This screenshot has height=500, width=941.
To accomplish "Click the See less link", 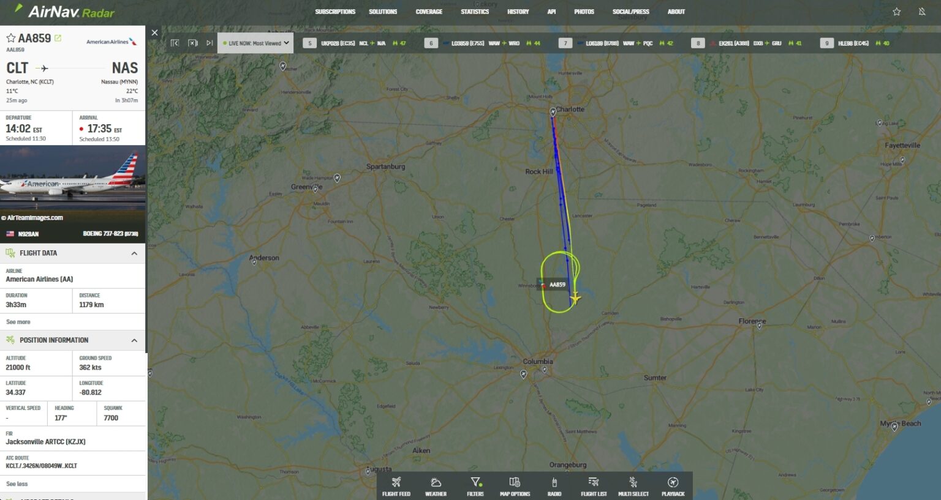I will (17, 484).
